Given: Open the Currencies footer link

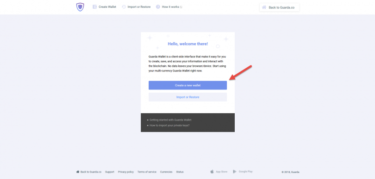Looking at the screenshot, I should pyautogui.click(x=166, y=172).
